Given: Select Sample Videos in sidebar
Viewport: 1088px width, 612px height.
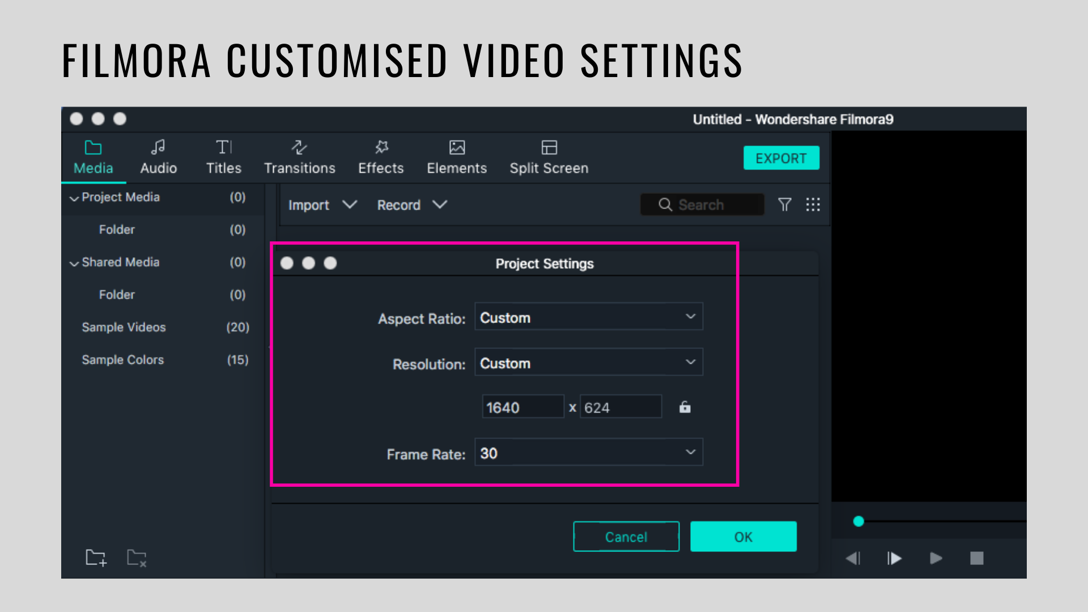Looking at the screenshot, I should coord(124,327).
